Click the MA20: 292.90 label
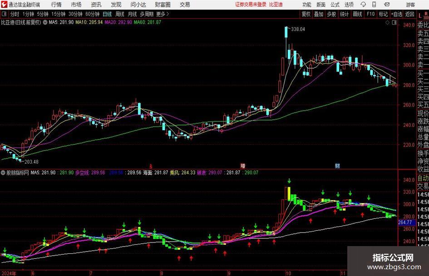 (x=118, y=22)
